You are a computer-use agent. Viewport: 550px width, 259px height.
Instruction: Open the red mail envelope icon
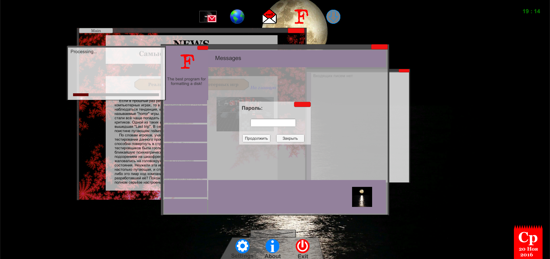[269, 17]
